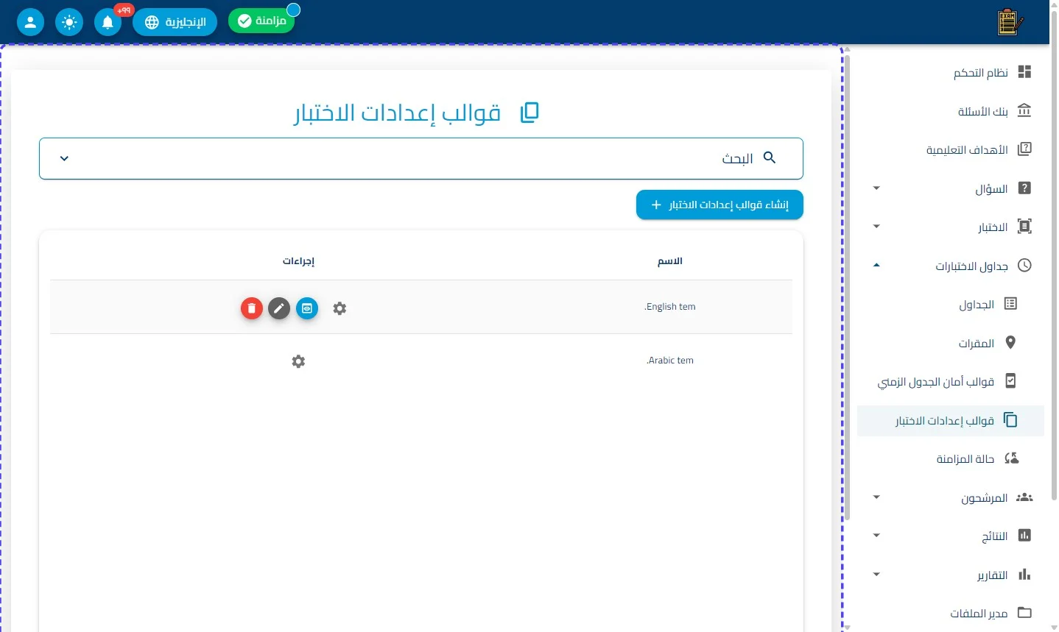The image size is (1059, 632).
Task: Click the icon beside الأهداف التعليمية
Action: [1024, 149]
